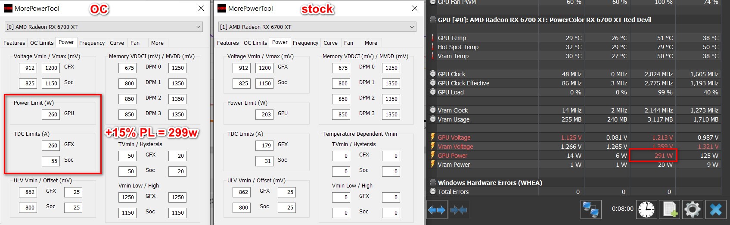Screen dimensions: 730x225
Task: Click GPU Temp thermometer sensor icon
Action: (433, 38)
